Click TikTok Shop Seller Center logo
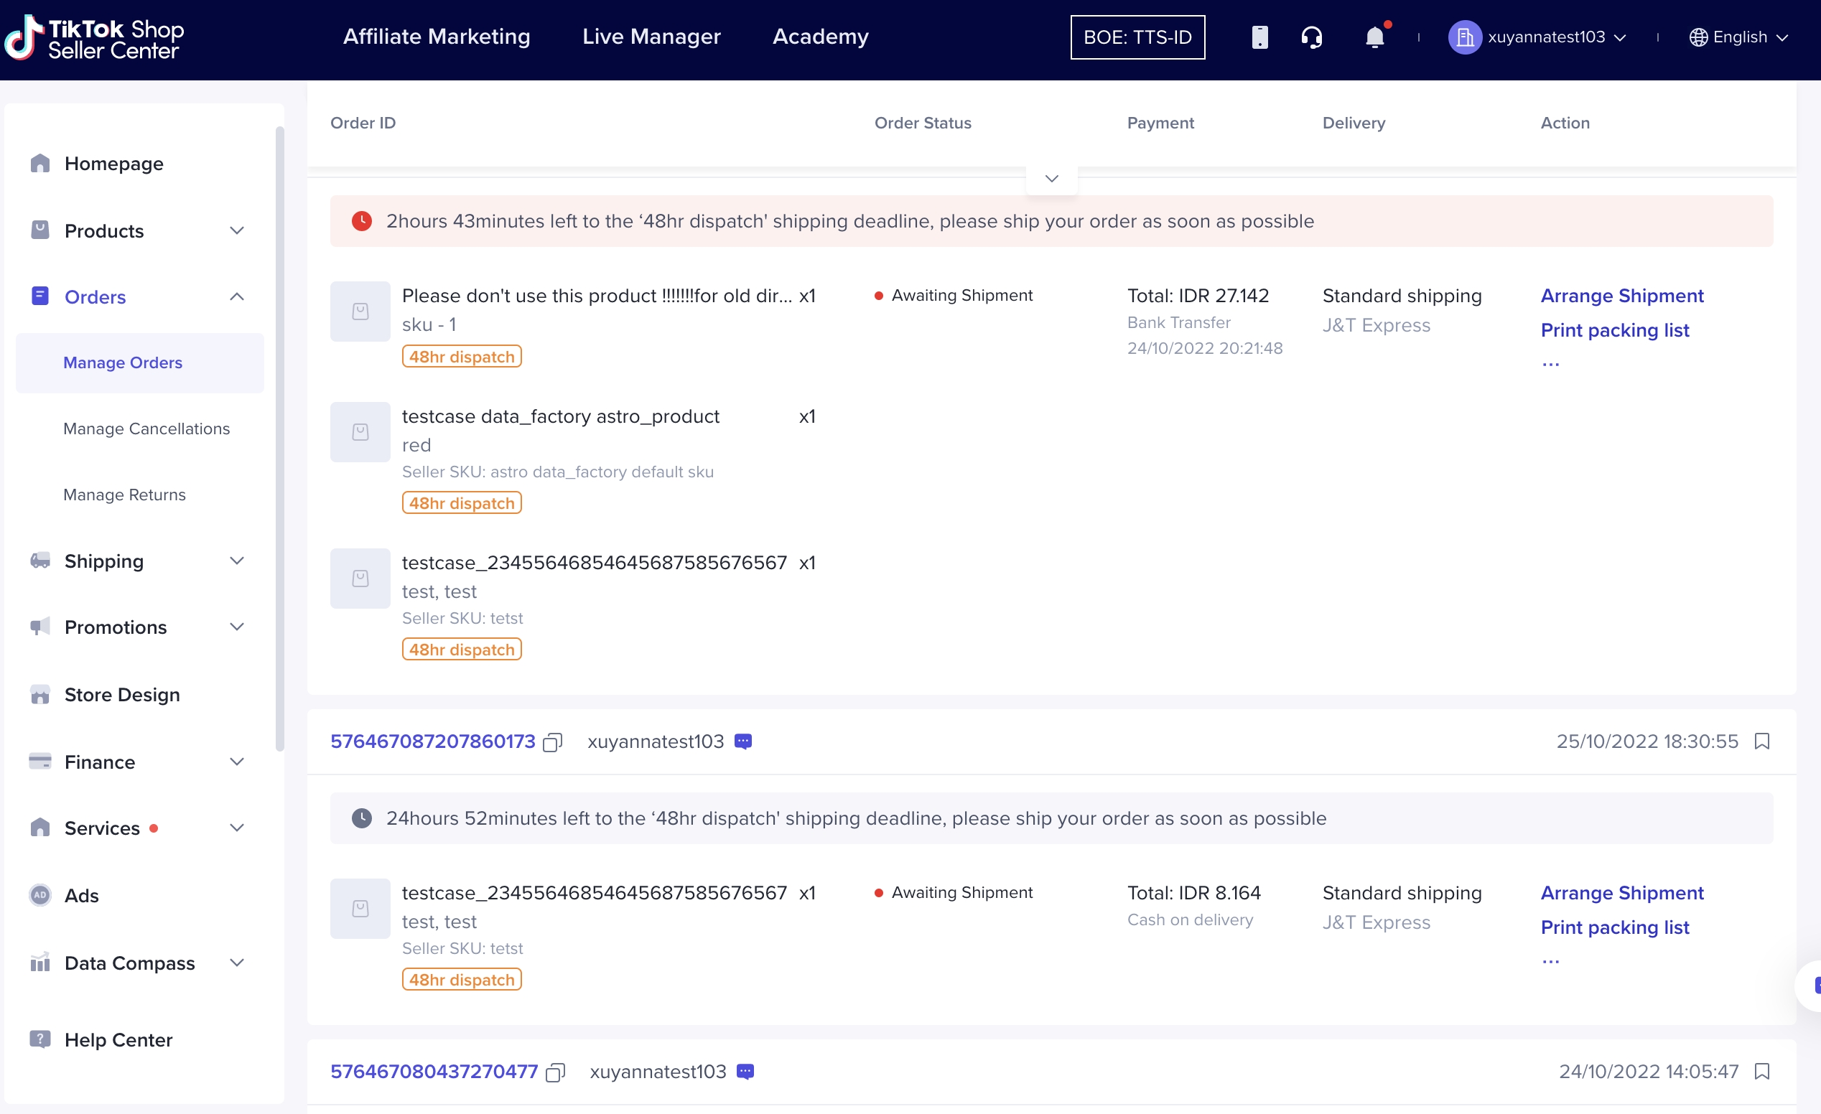Viewport: 1821px width, 1114px height. pyautogui.click(x=95, y=37)
